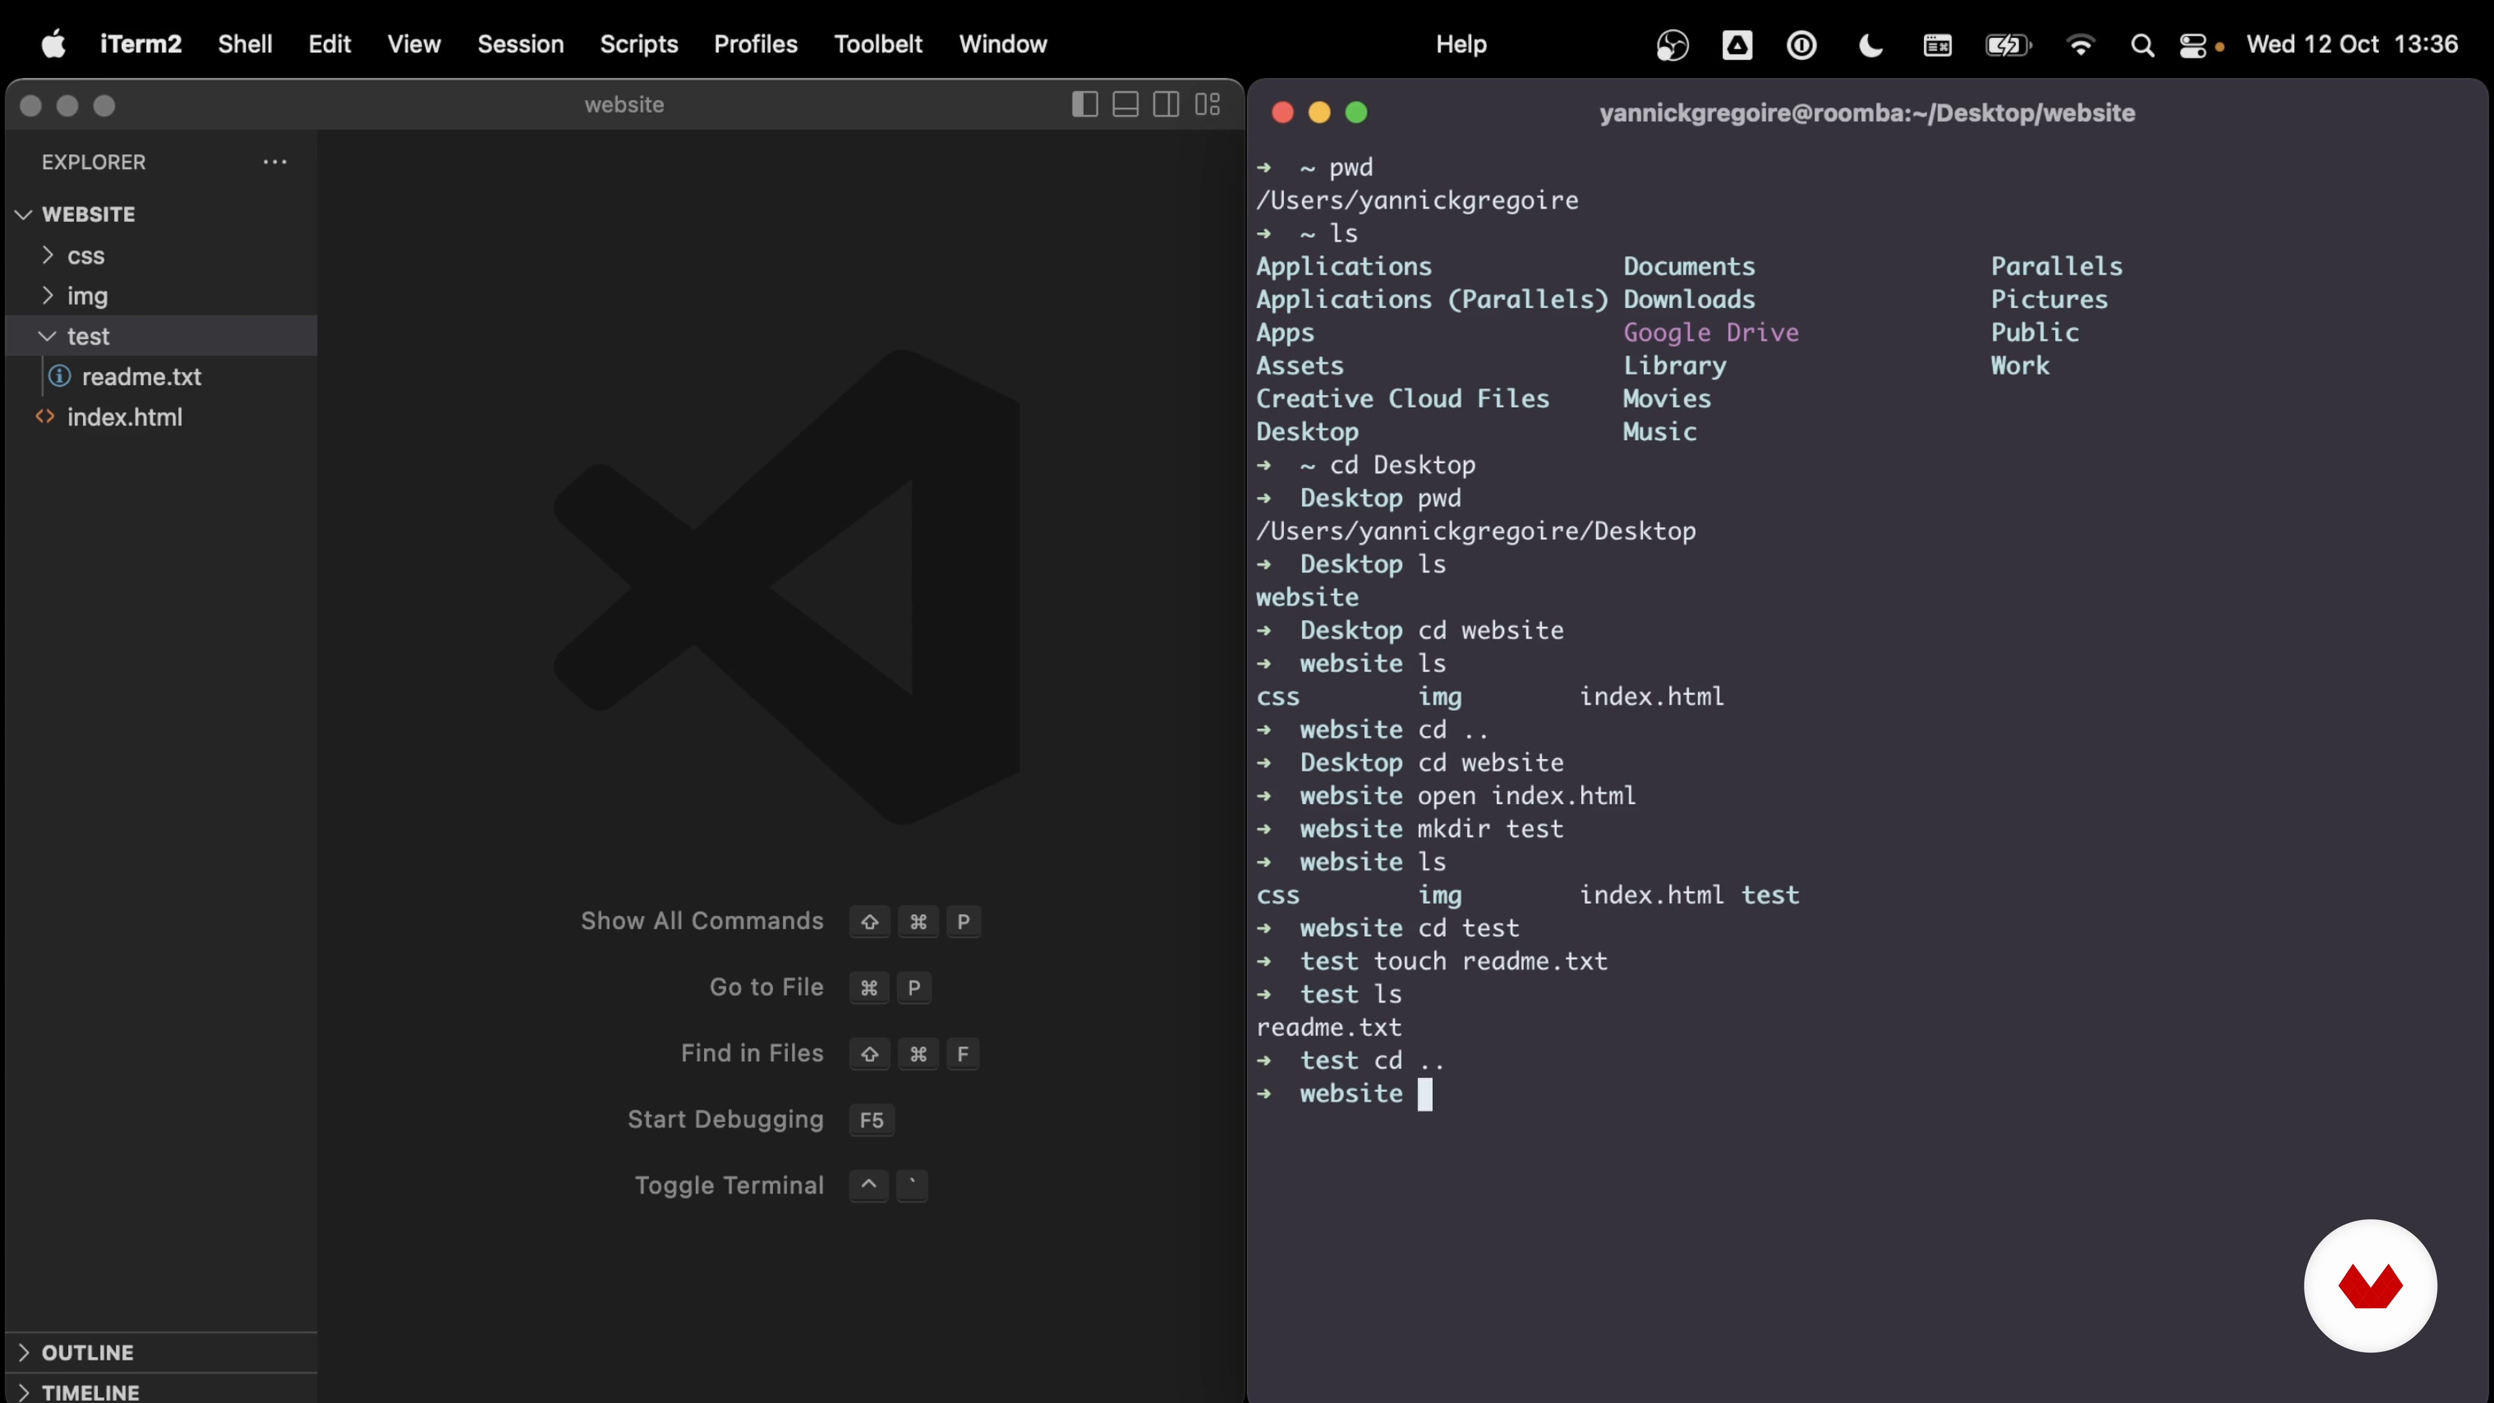2494x1403 pixels.
Task: Open index.html in the explorer
Action: pos(125,417)
